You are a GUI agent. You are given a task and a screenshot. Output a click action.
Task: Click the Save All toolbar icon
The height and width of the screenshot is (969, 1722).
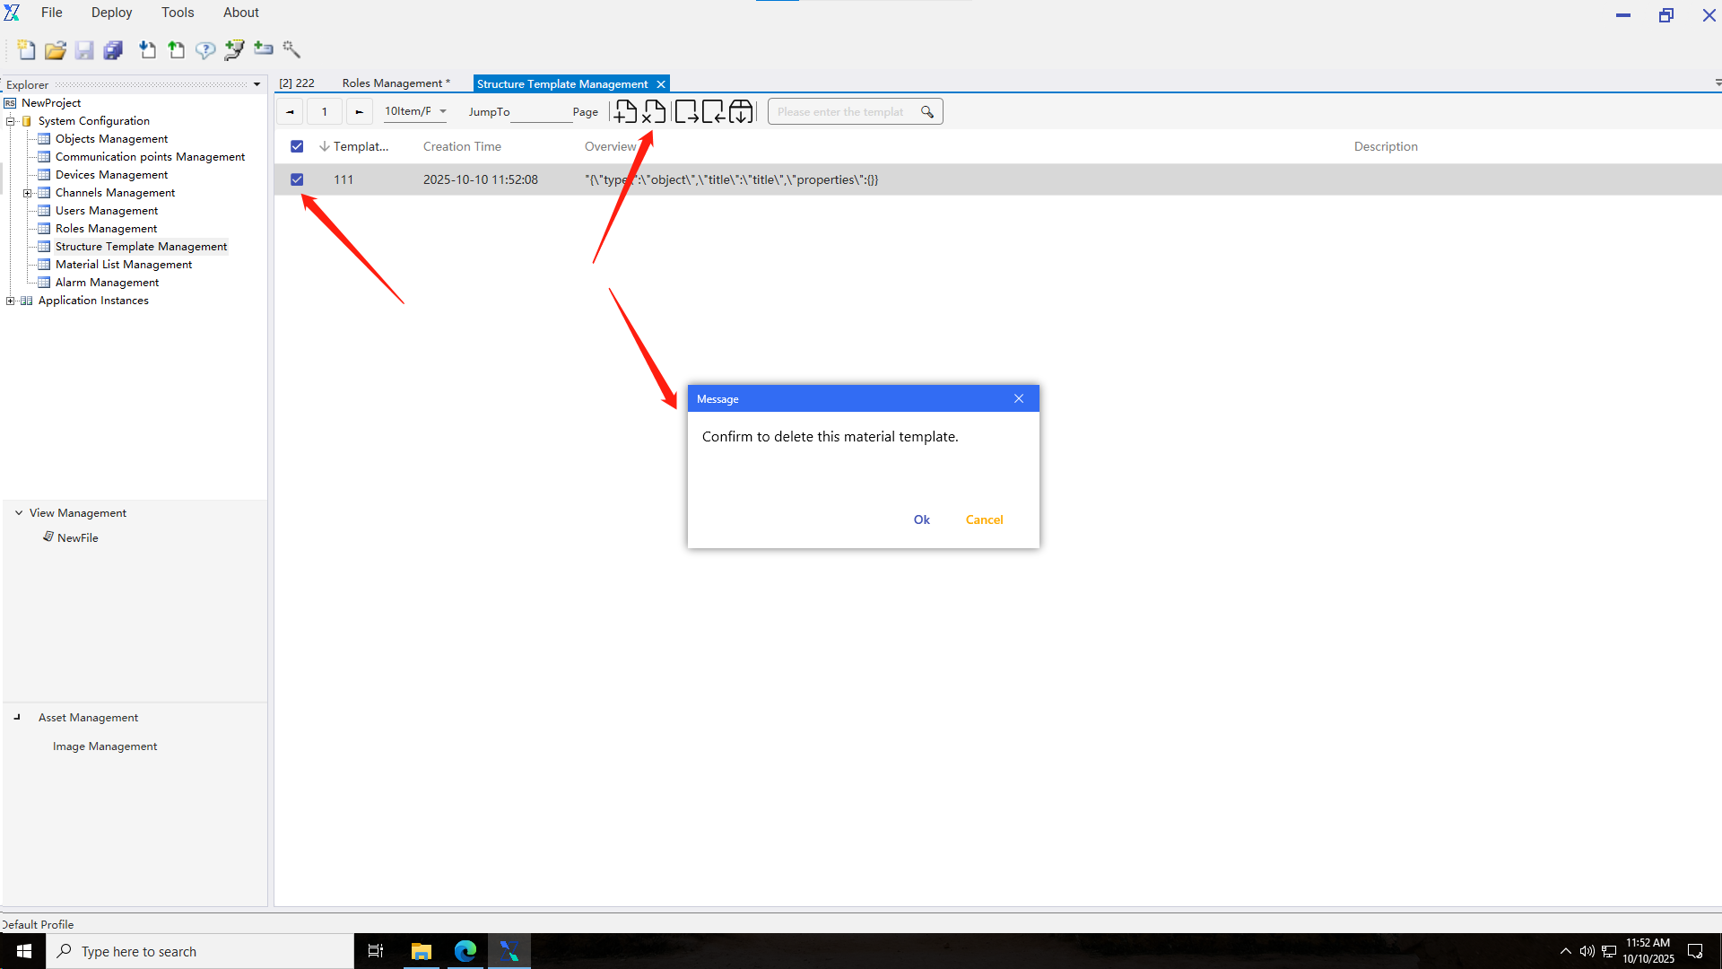pos(113,50)
